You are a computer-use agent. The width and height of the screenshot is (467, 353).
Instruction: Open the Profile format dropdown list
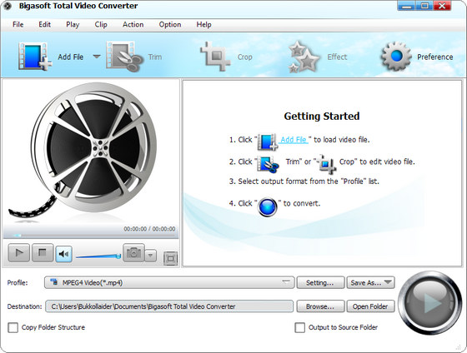pos(169,282)
